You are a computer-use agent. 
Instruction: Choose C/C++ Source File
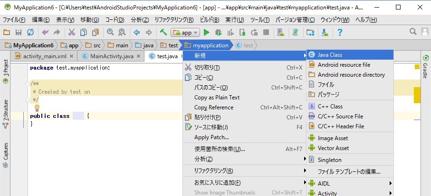tap(350, 116)
